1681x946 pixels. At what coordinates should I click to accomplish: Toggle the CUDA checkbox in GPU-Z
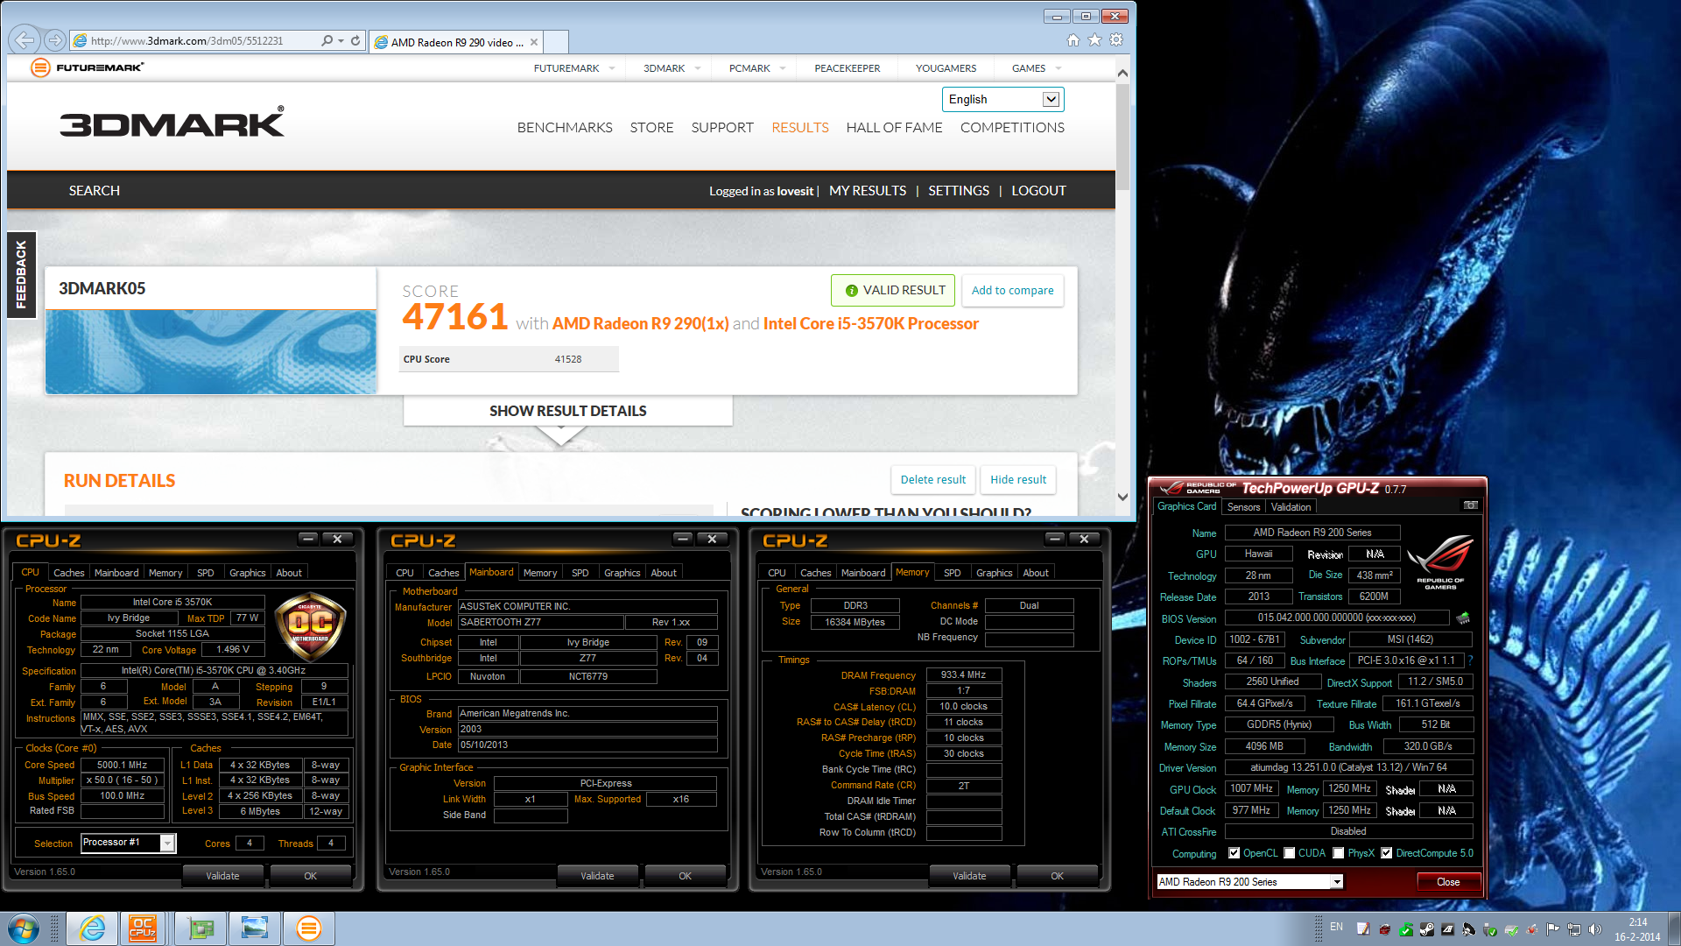tap(1290, 853)
